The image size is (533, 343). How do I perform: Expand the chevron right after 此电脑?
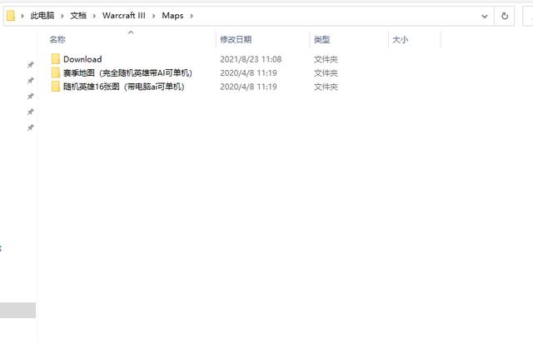point(61,16)
